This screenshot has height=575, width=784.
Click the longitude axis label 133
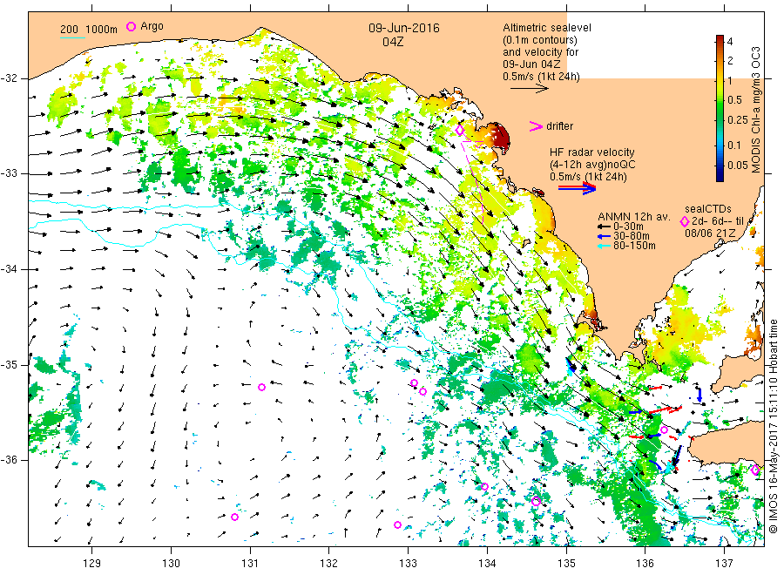[x=408, y=564]
